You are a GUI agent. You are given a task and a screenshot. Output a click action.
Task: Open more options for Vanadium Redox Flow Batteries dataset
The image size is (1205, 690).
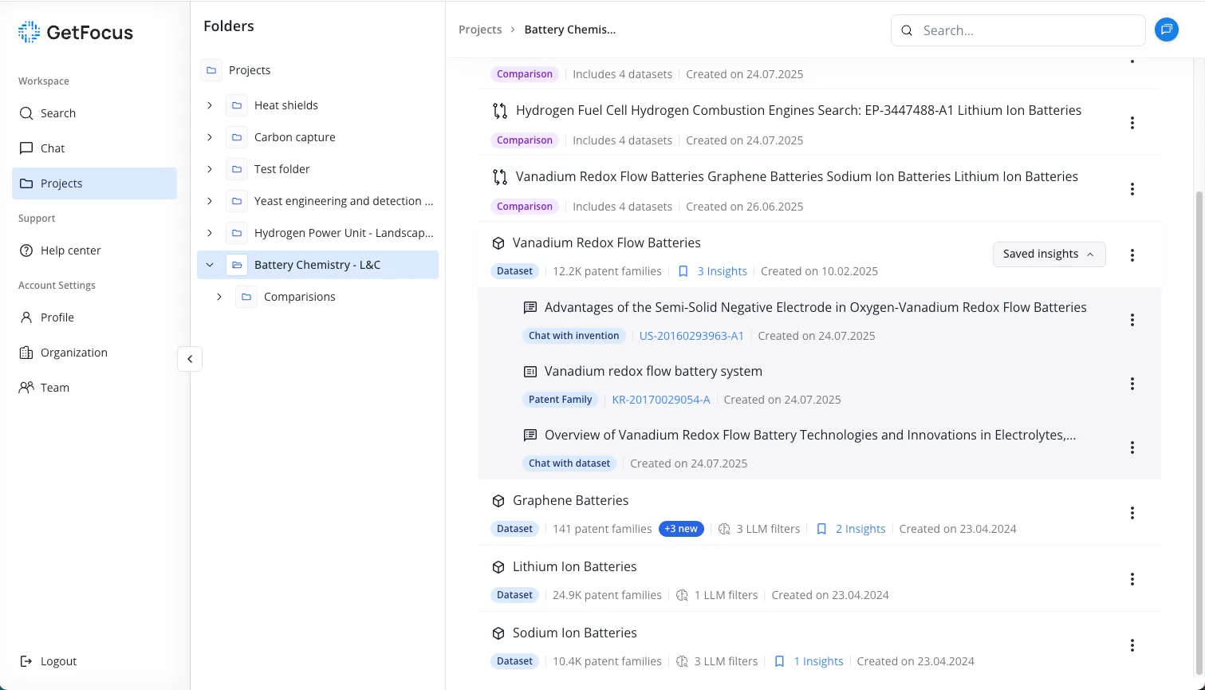(x=1132, y=255)
